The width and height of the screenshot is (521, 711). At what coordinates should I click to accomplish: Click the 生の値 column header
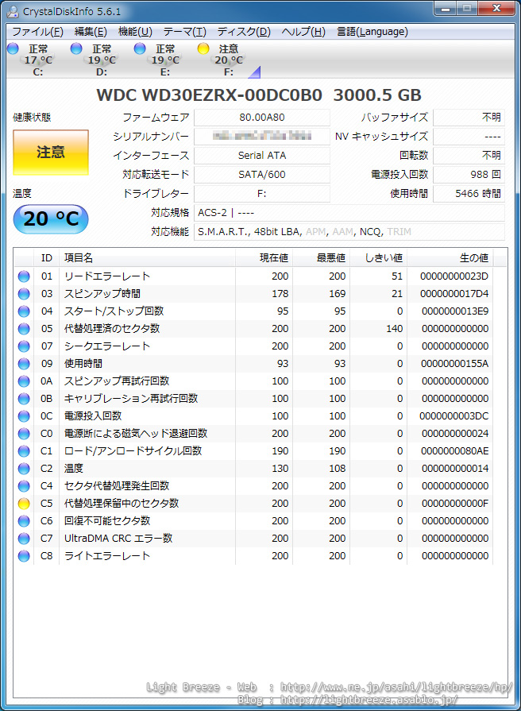450,258
